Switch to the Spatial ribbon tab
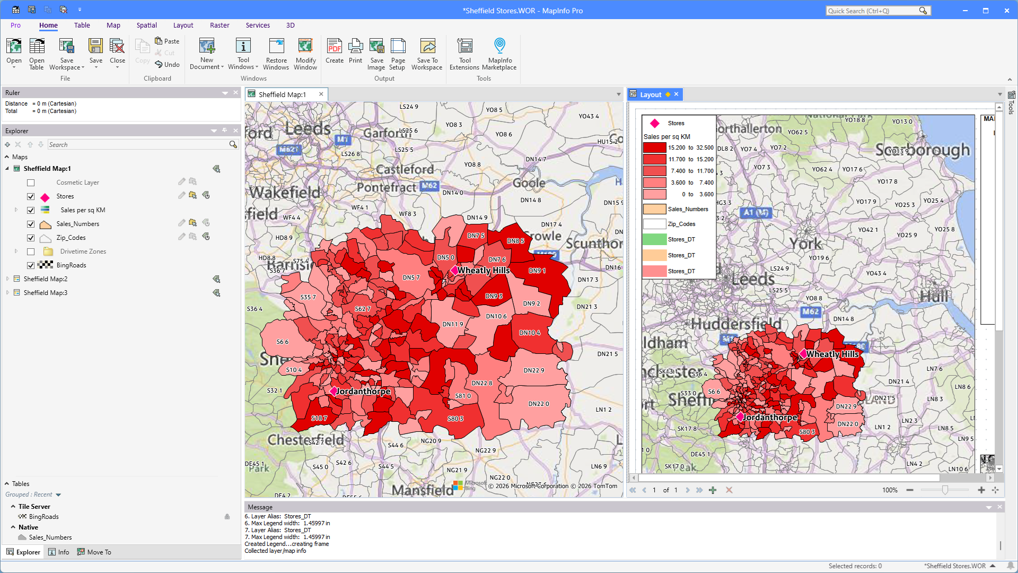 click(146, 25)
